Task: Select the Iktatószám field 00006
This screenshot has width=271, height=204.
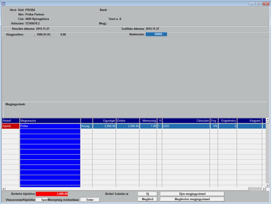Action: tap(156, 34)
